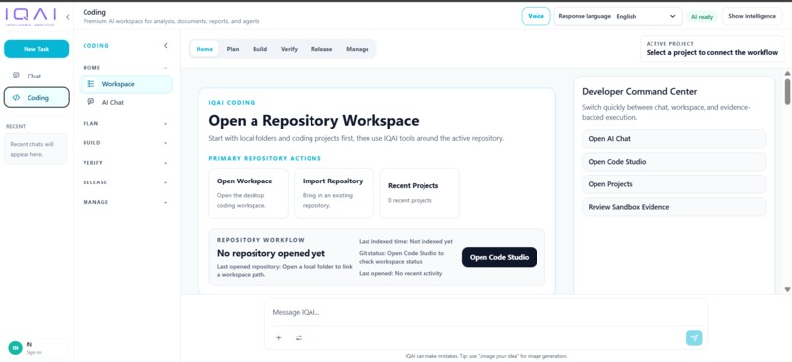Click the Open Code Studio black button

[x=499, y=257]
